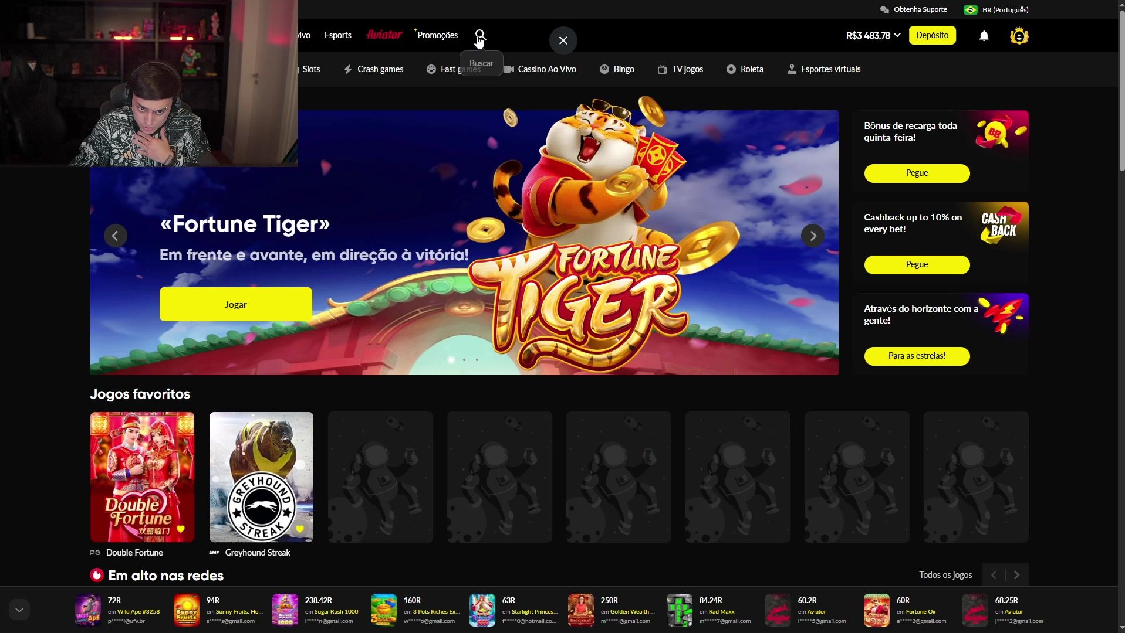This screenshot has height=633, width=1125.
Task: Select the first banner pagination dot
Action: (x=451, y=360)
